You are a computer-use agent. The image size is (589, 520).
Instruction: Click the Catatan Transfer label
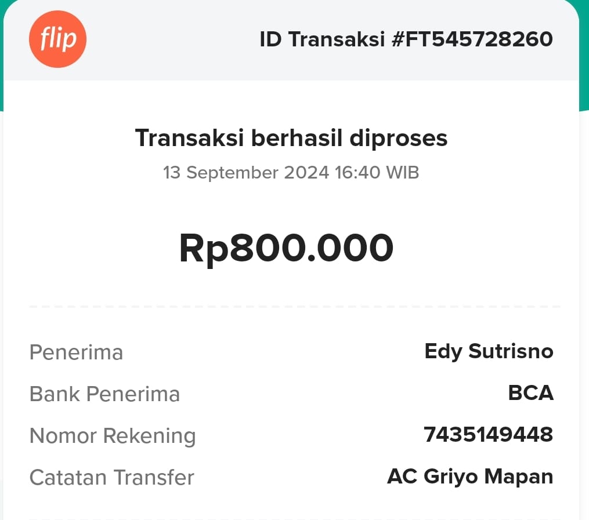[111, 478]
